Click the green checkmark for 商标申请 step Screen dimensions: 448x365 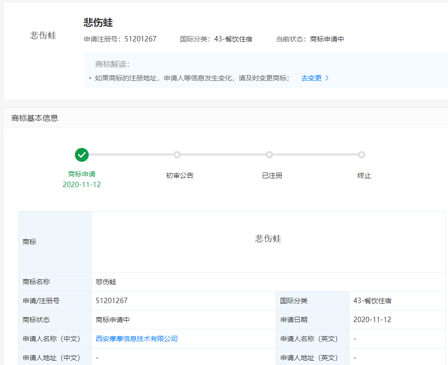(x=82, y=154)
